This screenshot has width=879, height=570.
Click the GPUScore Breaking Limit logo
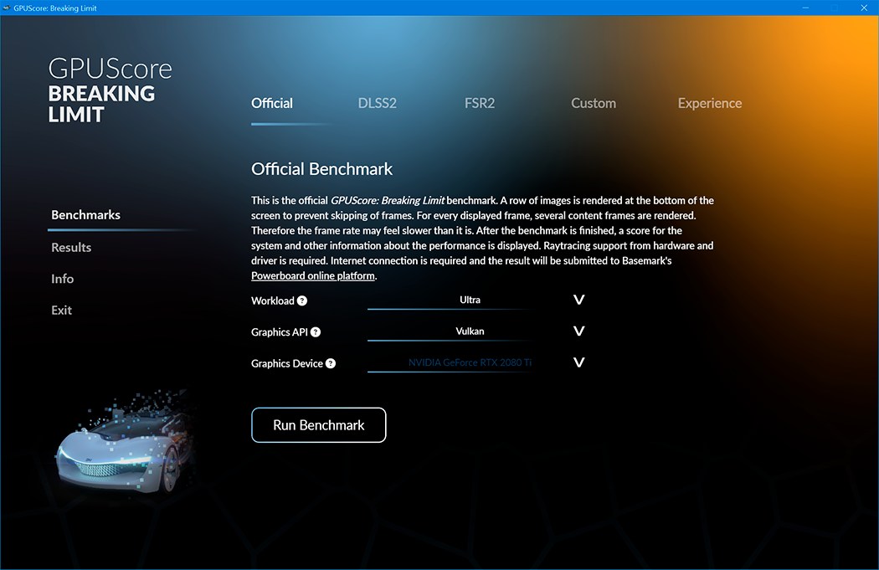[x=110, y=90]
